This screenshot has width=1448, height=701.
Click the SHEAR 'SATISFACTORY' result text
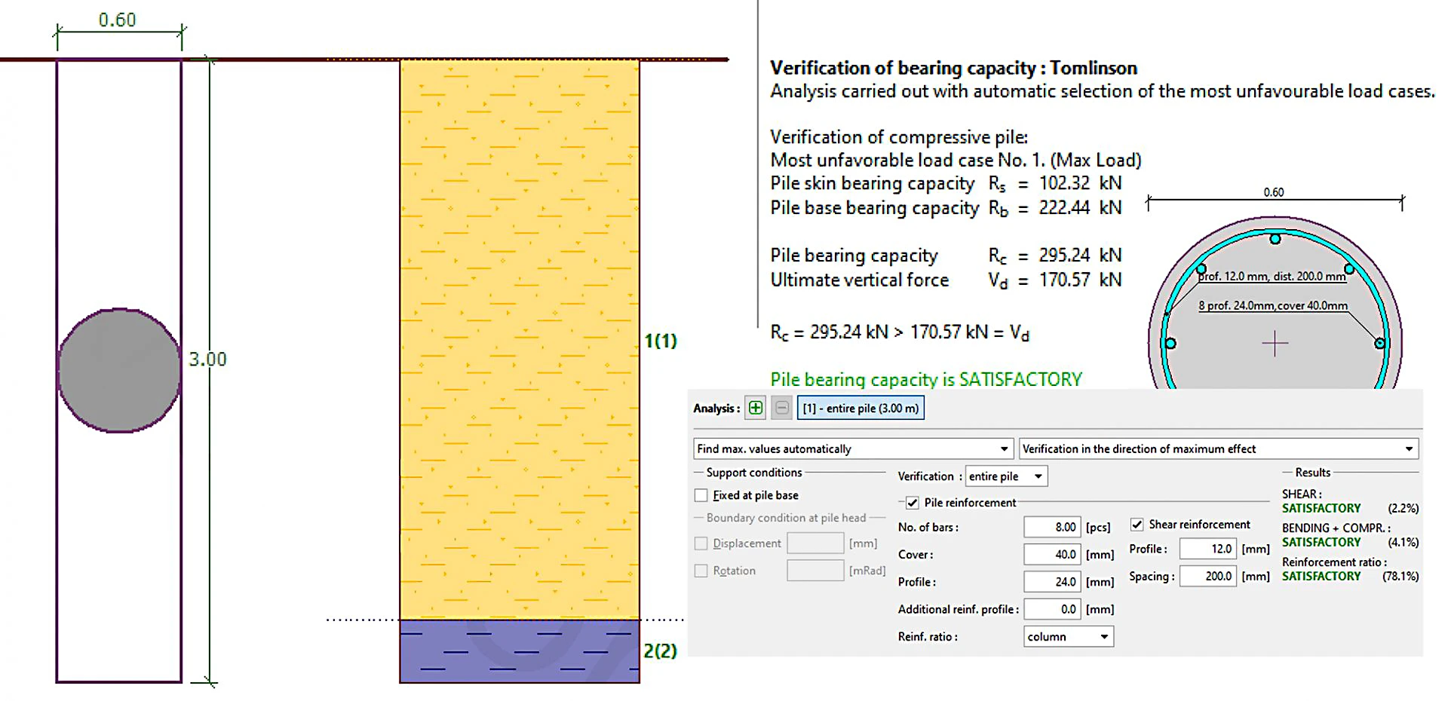tap(1321, 508)
